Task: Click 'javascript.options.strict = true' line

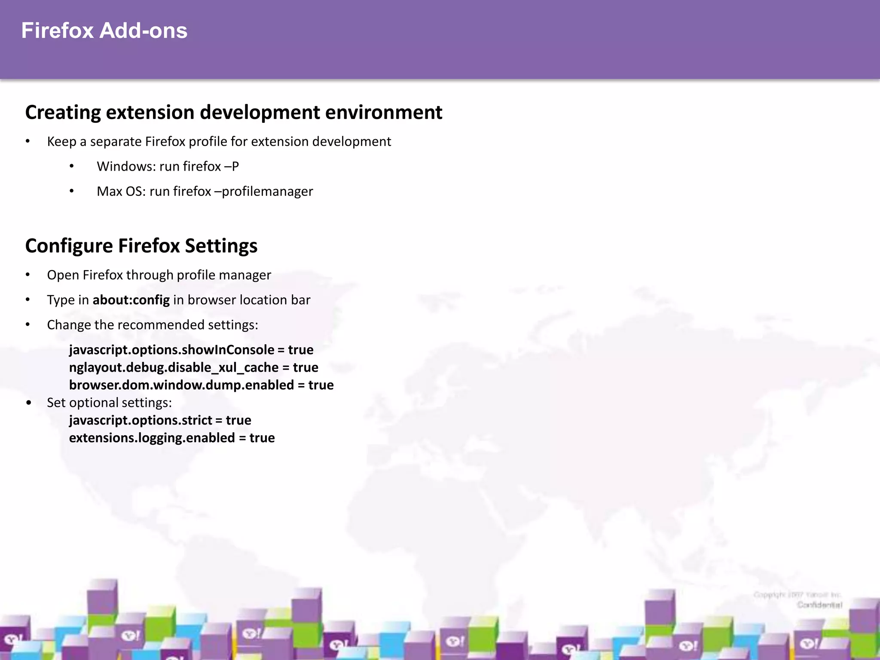Action: pos(160,420)
